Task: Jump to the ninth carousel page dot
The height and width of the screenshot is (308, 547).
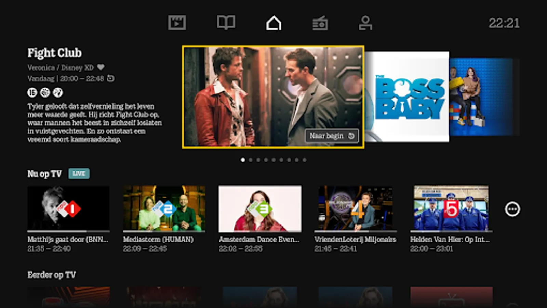Action: tap(304, 160)
